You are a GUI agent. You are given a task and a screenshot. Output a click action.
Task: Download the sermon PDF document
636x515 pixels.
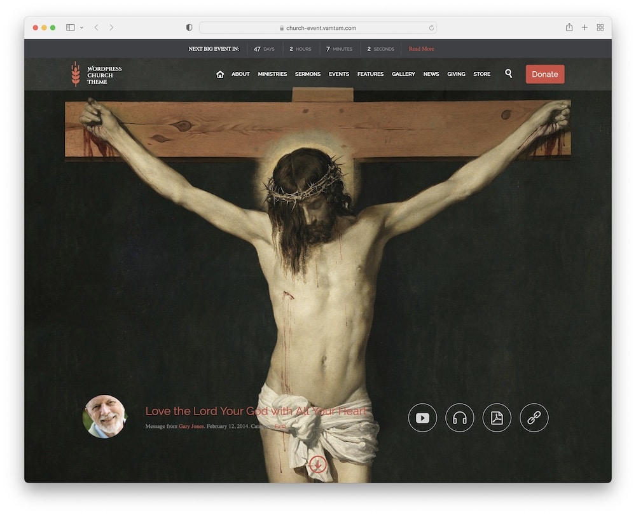click(x=497, y=418)
